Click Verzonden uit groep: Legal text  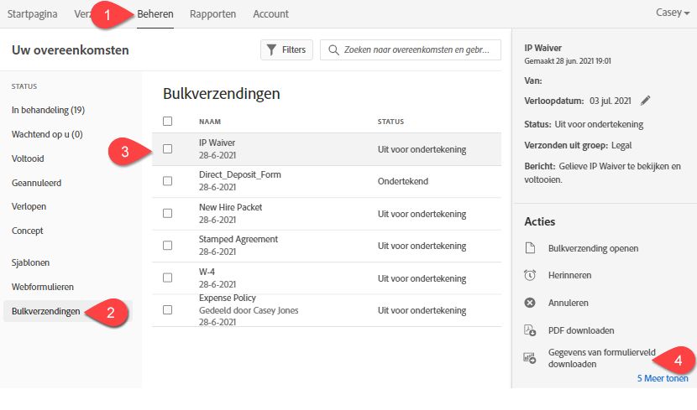coord(578,146)
